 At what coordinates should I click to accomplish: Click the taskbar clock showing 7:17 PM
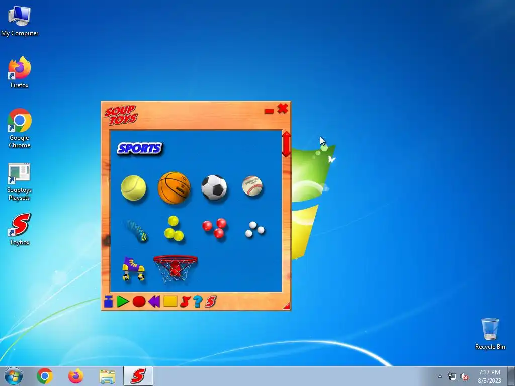click(x=489, y=376)
